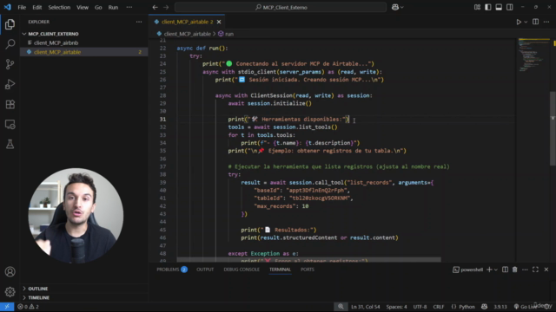Switch to the Problems tab
This screenshot has width=556, height=312.
click(172, 270)
